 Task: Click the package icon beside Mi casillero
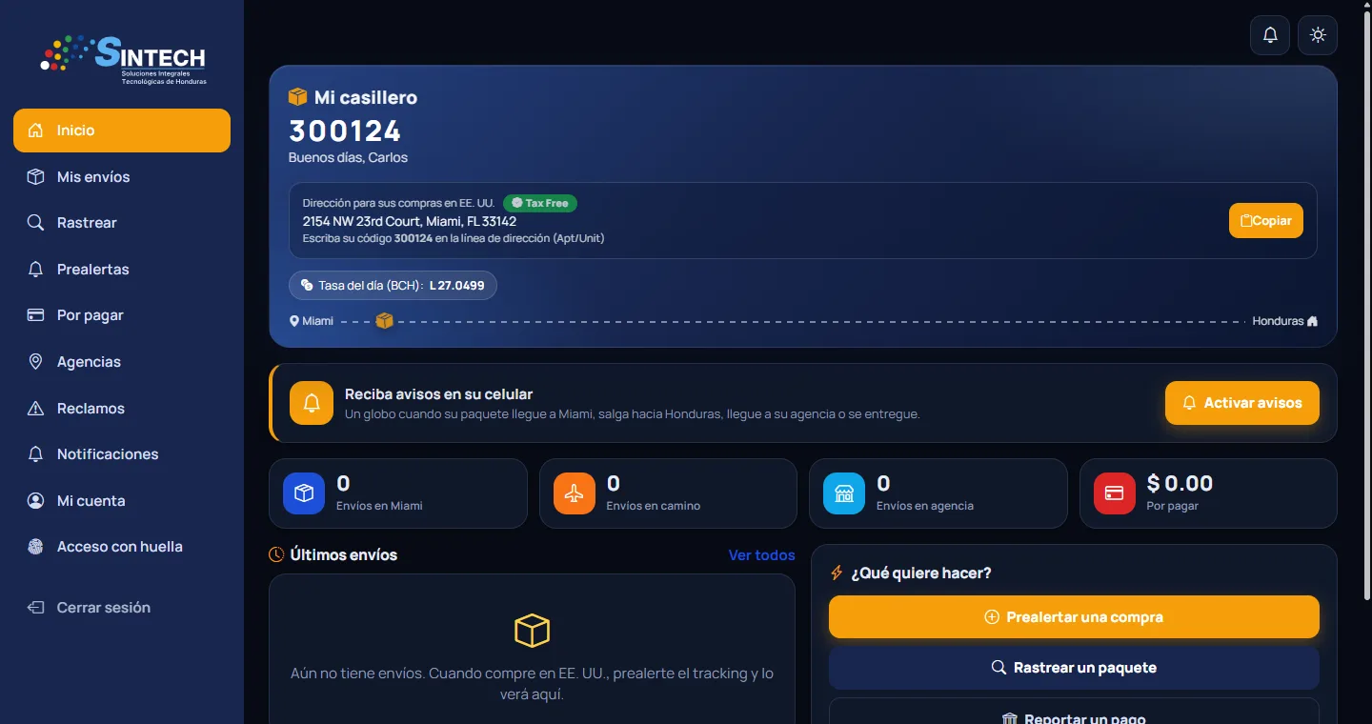pos(298,97)
